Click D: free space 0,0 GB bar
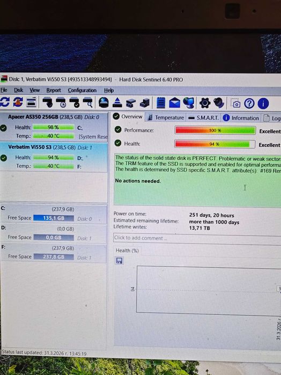Screen dimensions: 281x375 coord(54,238)
